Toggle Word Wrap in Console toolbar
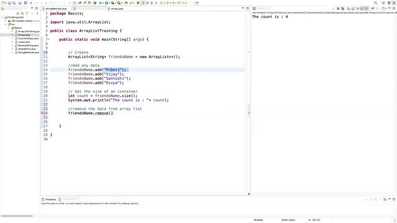Viewport: 397px width, 223px height. [357, 8]
